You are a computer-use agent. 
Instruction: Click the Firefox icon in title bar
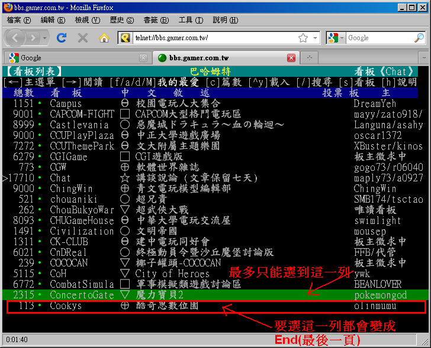click(8, 8)
